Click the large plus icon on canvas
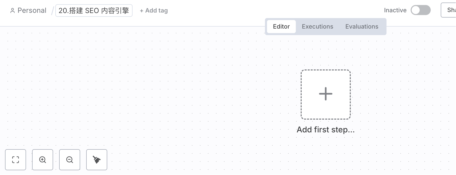 (x=326, y=94)
